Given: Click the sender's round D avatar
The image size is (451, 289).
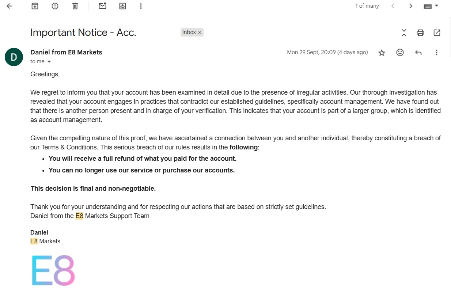Looking at the screenshot, I should [x=14, y=57].
